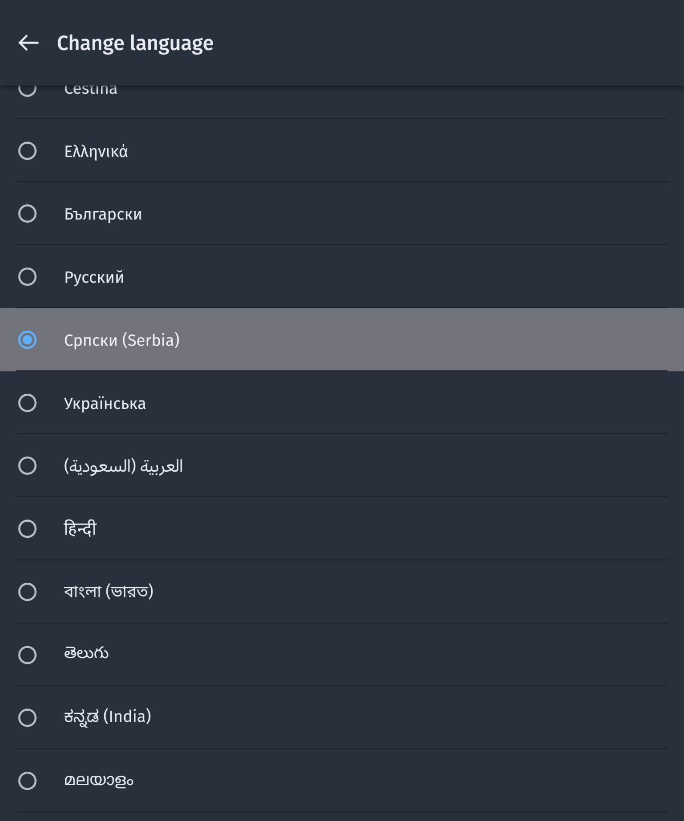Click the Change language title
The width and height of the screenshot is (684, 821).
[135, 43]
